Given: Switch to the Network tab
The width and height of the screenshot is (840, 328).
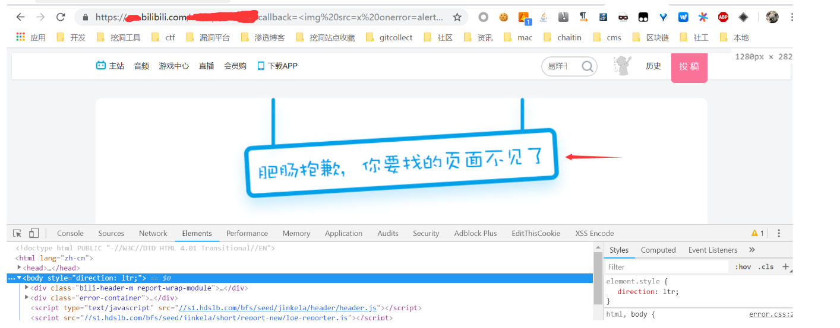Looking at the screenshot, I should click(153, 233).
